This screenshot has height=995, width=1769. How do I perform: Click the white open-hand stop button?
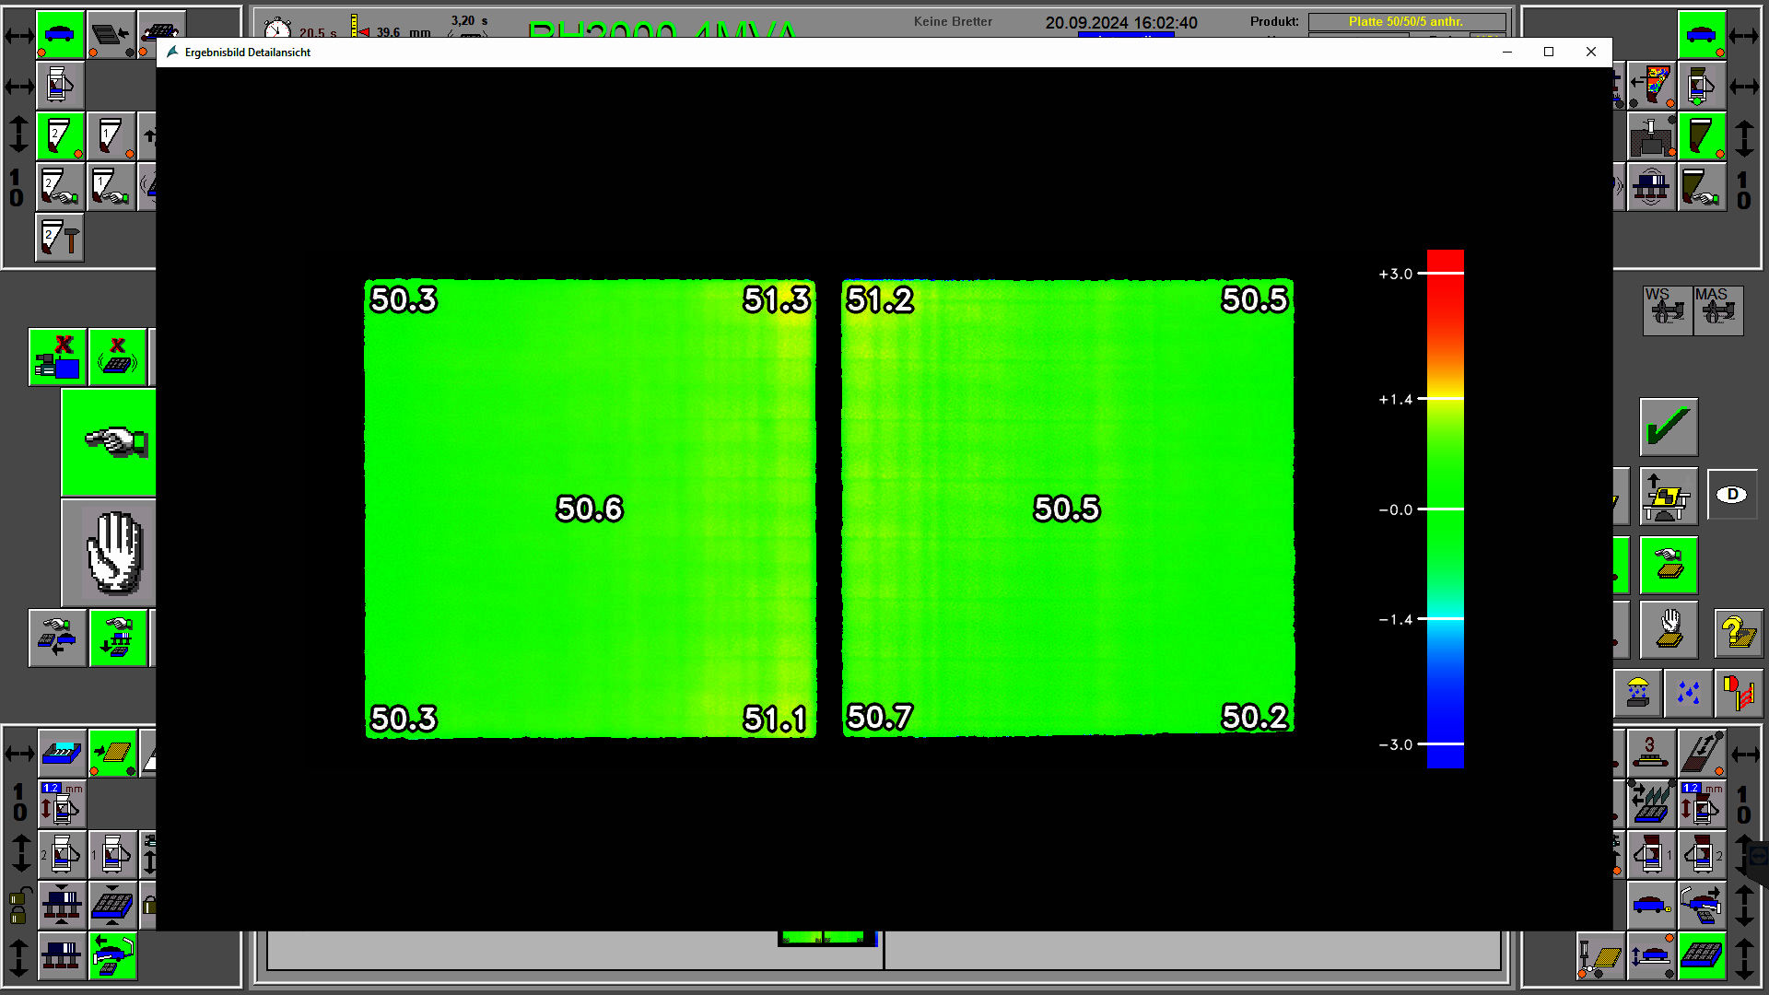point(112,553)
